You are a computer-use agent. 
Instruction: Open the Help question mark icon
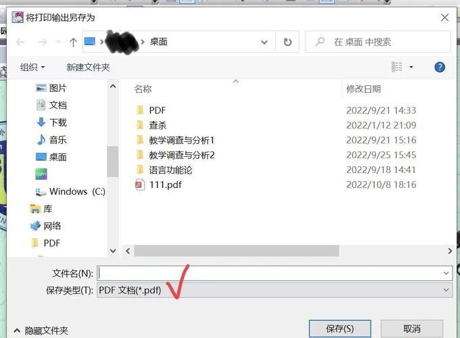point(440,67)
